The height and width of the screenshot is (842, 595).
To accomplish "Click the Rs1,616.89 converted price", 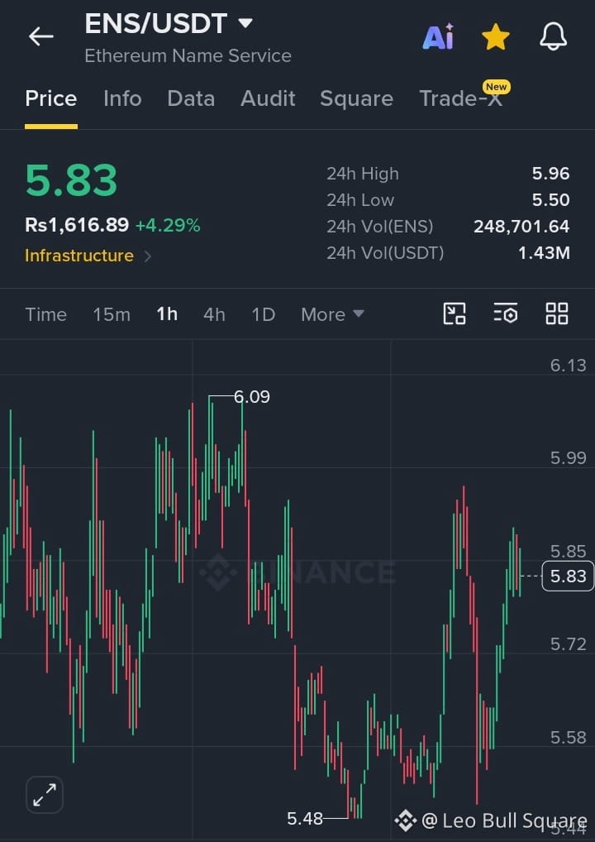I will [77, 226].
